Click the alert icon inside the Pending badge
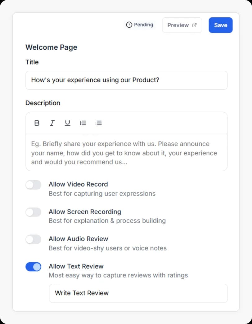 click(129, 25)
